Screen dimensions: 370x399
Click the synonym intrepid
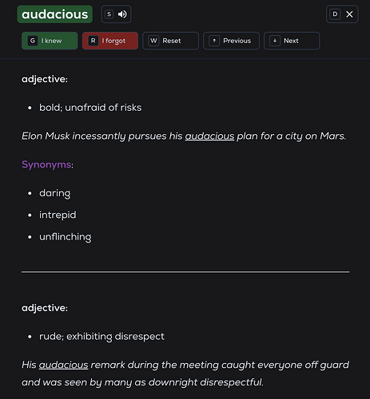click(58, 215)
